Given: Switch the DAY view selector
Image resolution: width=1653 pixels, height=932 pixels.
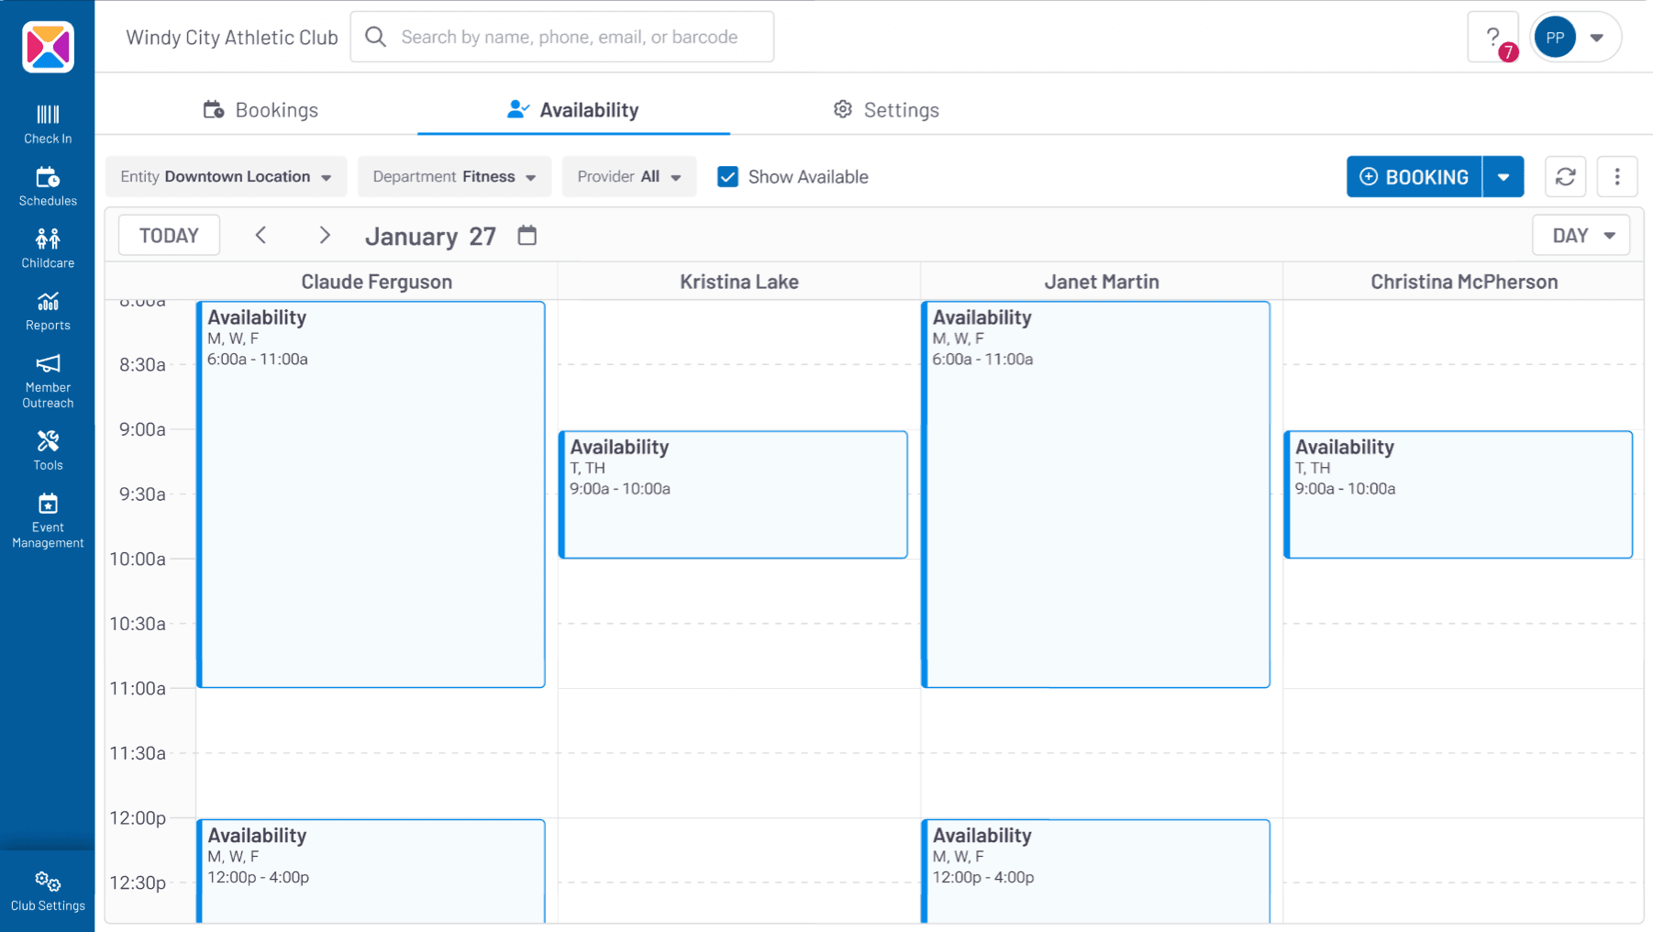Looking at the screenshot, I should (1580, 235).
